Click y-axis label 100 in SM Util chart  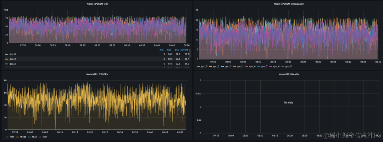click(6, 10)
